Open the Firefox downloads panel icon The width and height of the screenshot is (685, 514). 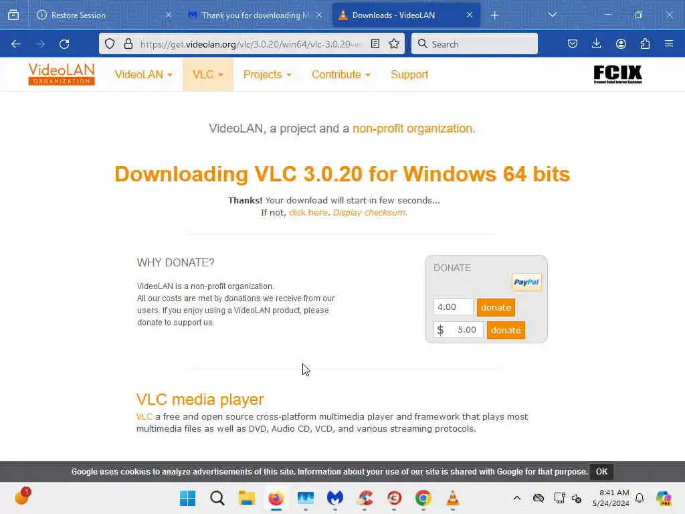tap(596, 44)
